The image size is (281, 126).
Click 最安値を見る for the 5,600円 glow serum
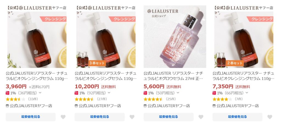pos(168,117)
